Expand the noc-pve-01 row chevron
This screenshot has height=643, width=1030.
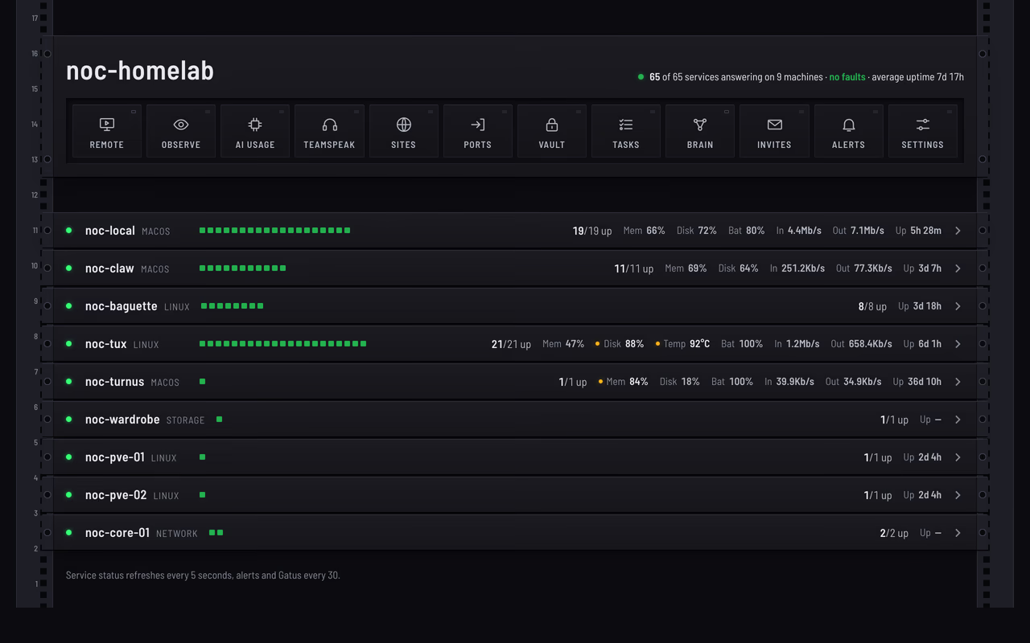click(x=958, y=457)
